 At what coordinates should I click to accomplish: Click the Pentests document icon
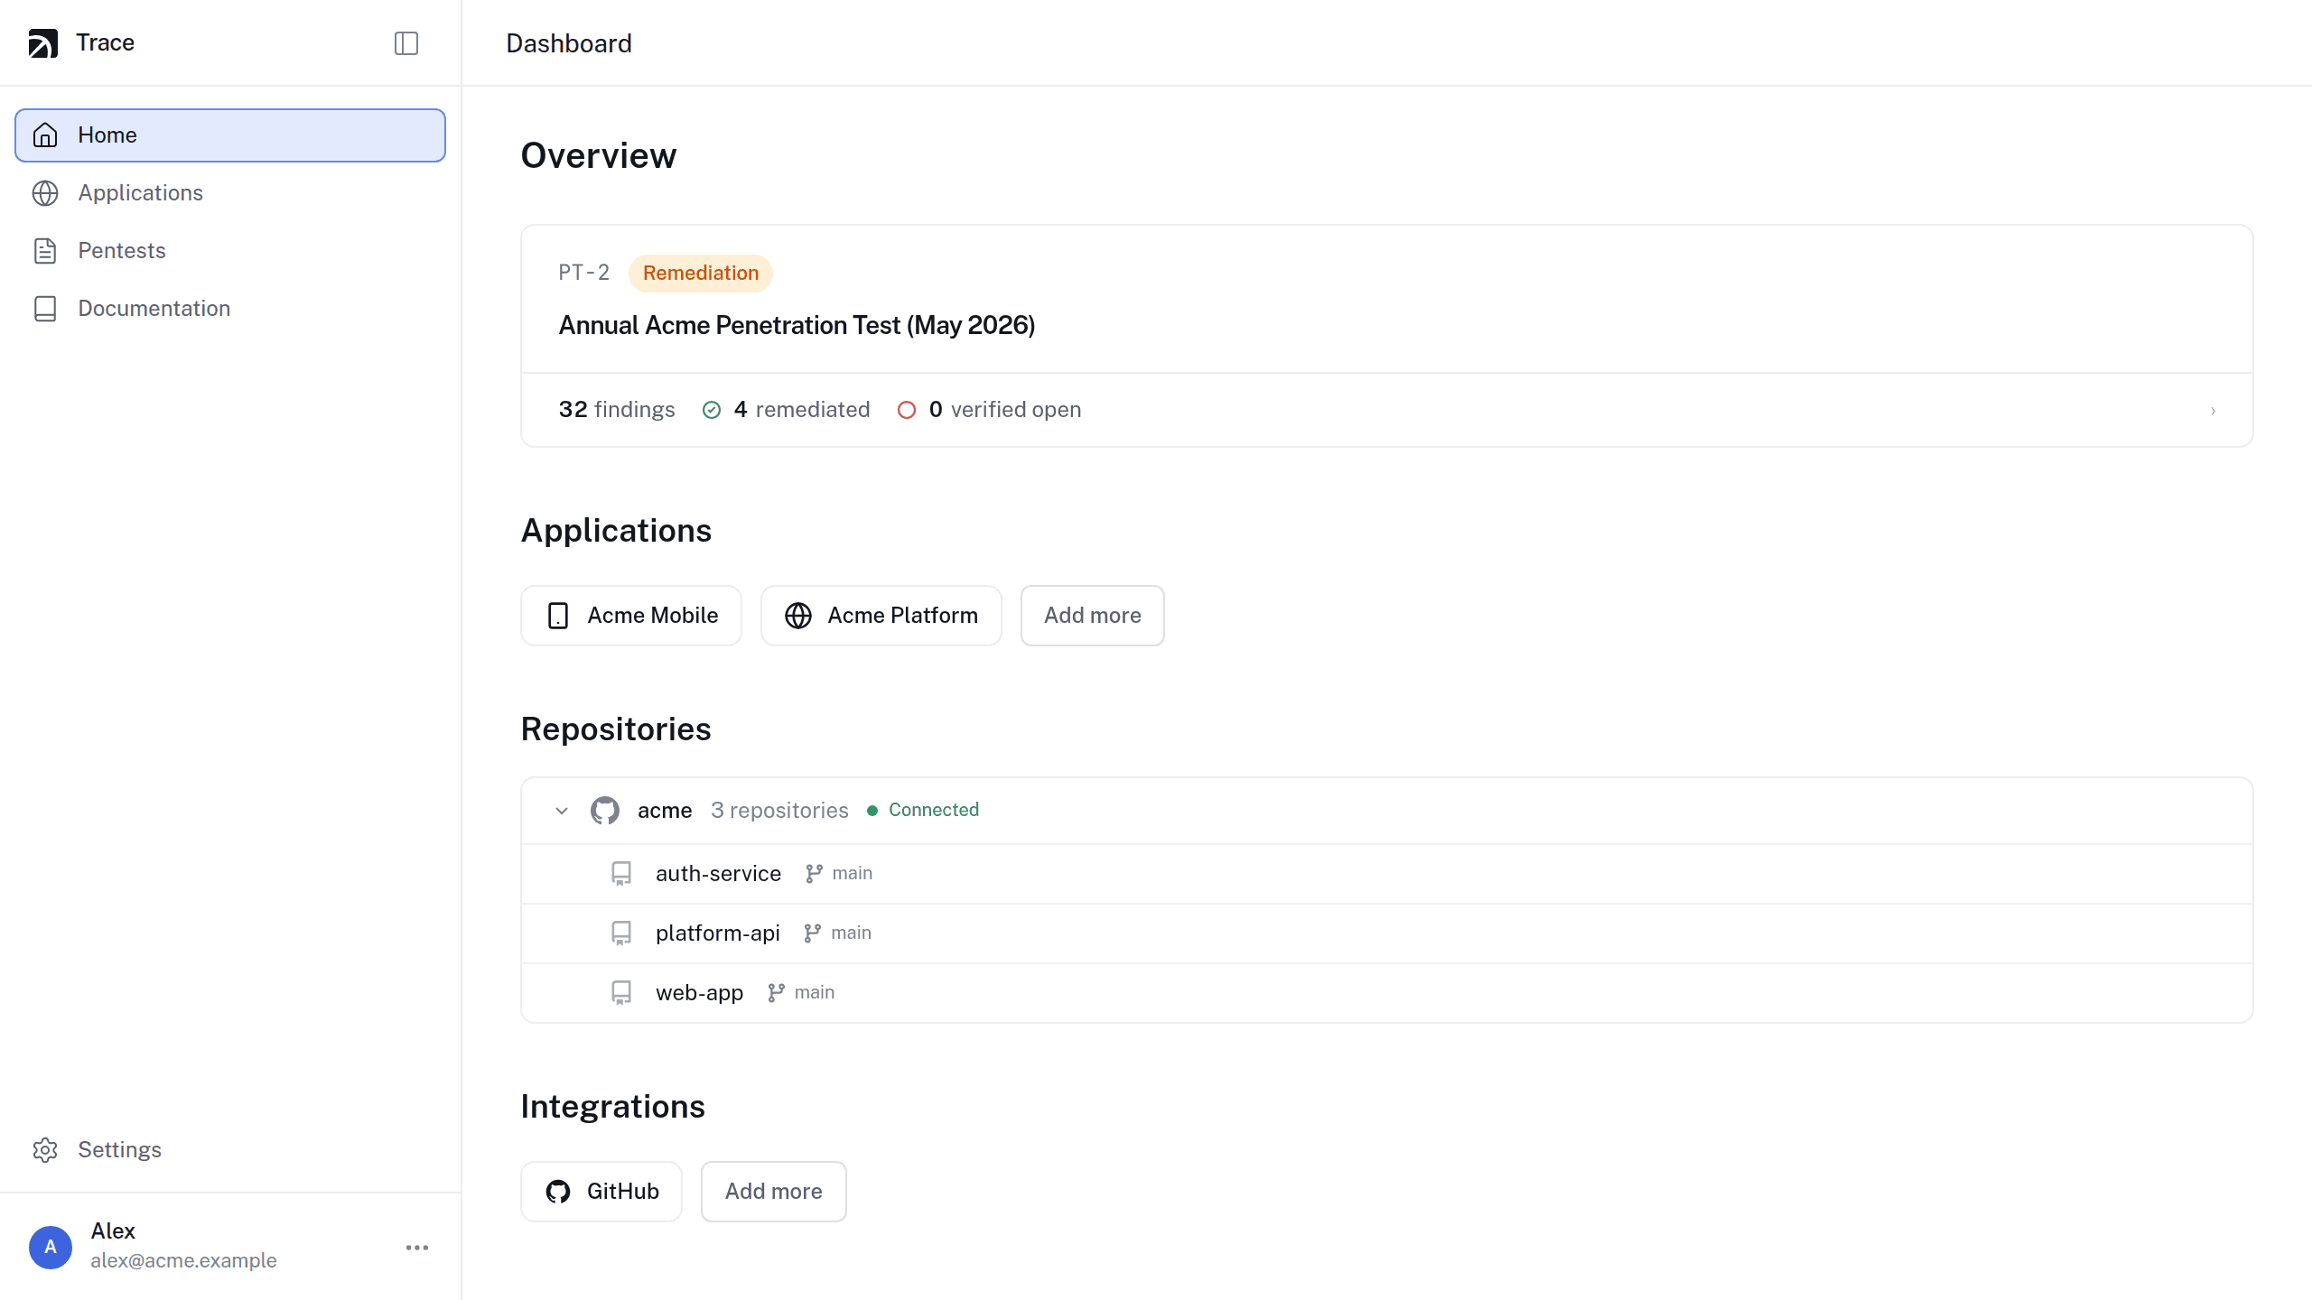45,251
